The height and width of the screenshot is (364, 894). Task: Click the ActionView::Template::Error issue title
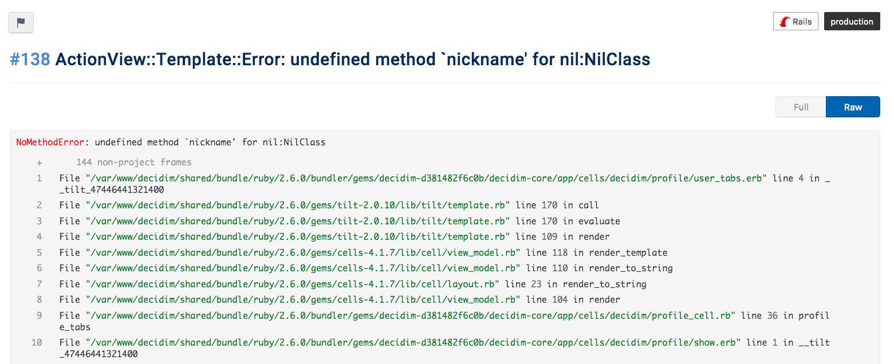click(x=352, y=60)
